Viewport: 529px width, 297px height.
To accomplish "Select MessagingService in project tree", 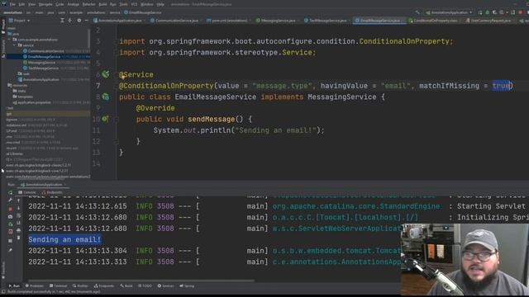I will tap(41, 63).
